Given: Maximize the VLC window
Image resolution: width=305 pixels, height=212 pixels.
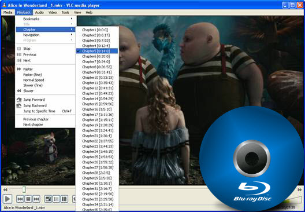Looking at the screenshot, I should point(292,5).
